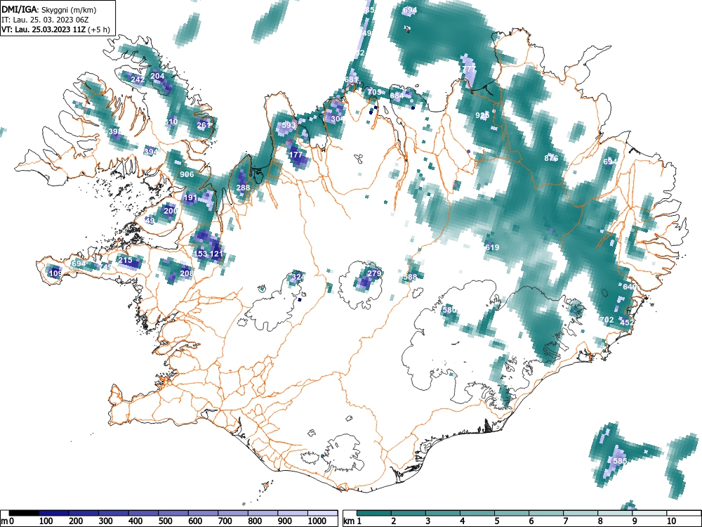Pick the 5–6 km teal legend swatch
702x527 pixels.
(x=512, y=513)
